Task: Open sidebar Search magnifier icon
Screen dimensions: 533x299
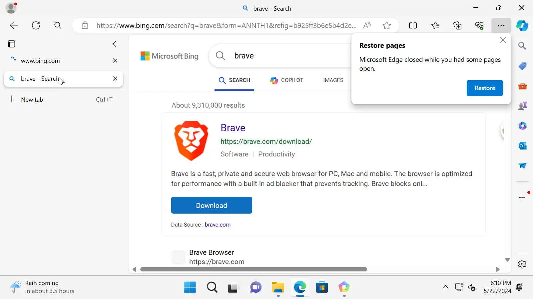Action: pyautogui.click(x=522, y=46)
